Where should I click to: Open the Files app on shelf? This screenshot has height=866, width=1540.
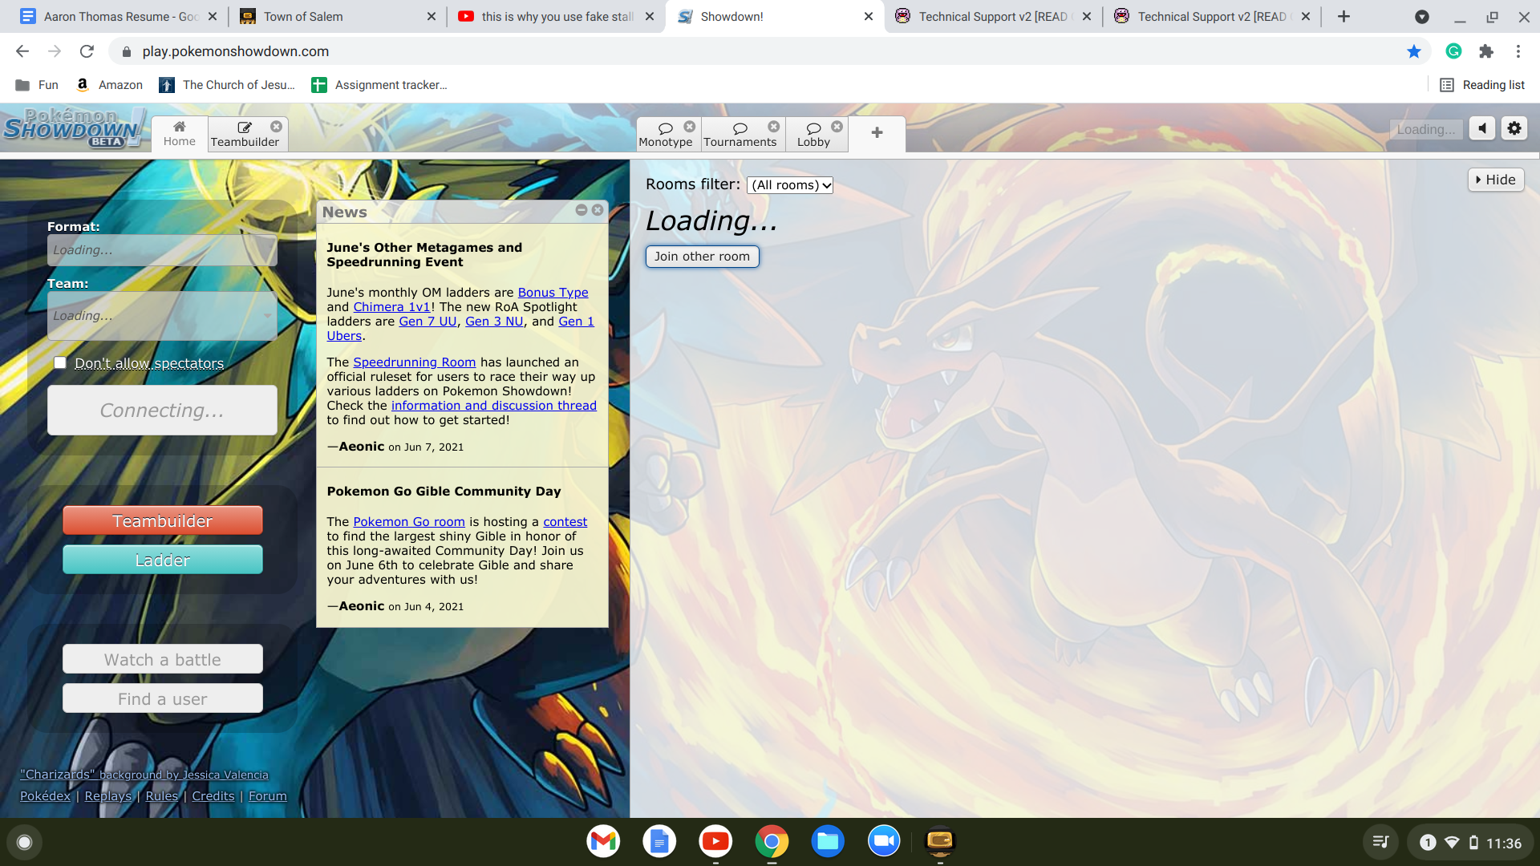click(828, 841)
